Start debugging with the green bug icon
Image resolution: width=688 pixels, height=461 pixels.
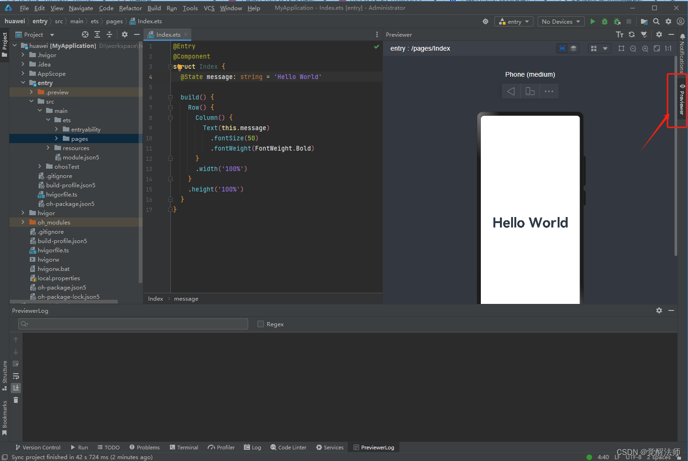(605, 21)
